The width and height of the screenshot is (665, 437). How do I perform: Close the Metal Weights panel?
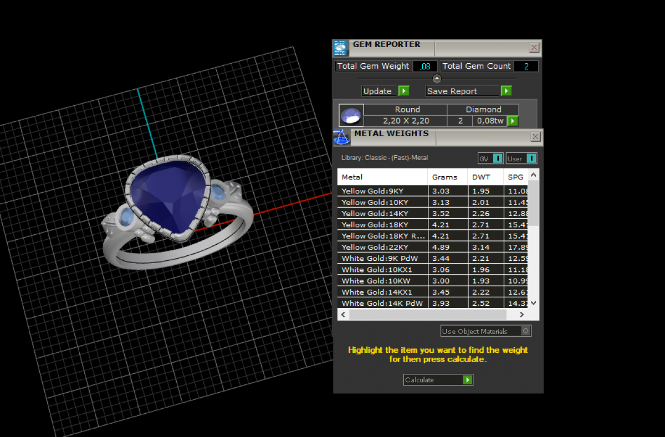[535, 137]
